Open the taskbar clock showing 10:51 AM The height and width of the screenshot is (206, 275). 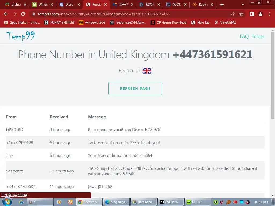(x=261, y=202)
